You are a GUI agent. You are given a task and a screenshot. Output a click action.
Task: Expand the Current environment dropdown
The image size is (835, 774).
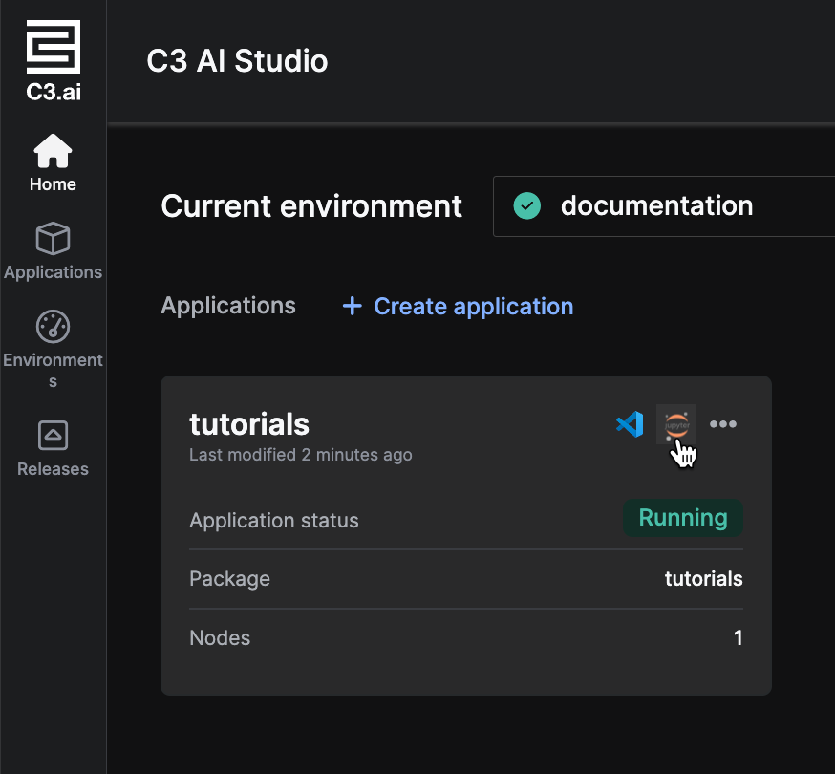(669, 205)
